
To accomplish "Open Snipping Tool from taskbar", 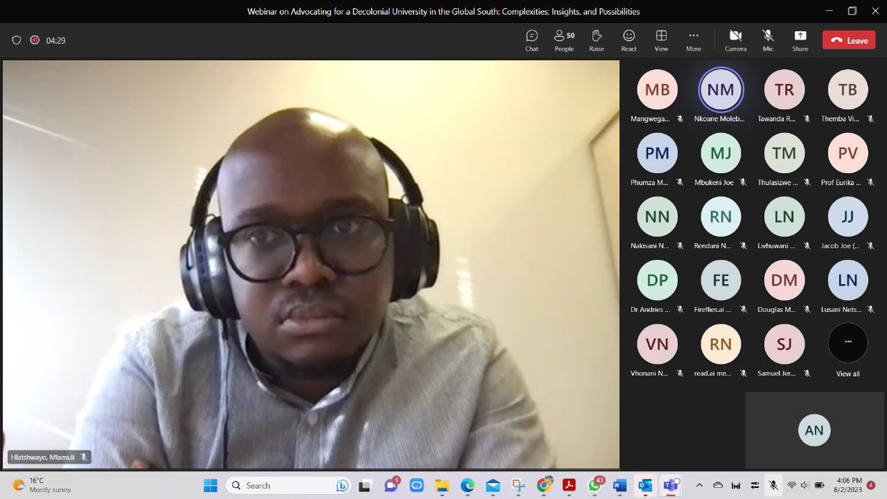I will click(518, 485).
